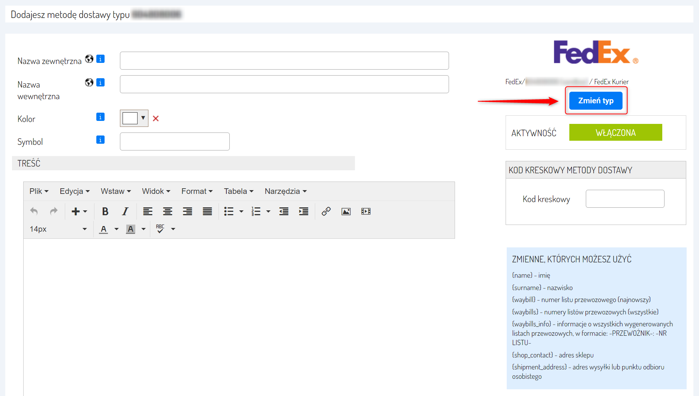The height and width of the screenshot is (396, 699).
Task: Increase paragraph indent
Action: [304, 211]
